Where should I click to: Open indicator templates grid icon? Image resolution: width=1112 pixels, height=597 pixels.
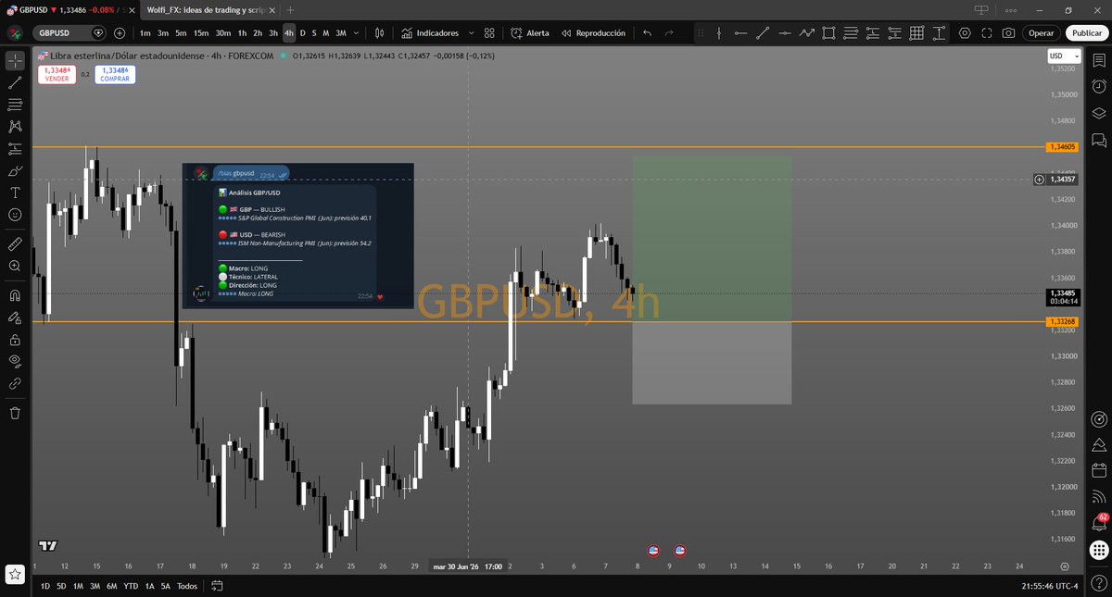pos(490,32)
